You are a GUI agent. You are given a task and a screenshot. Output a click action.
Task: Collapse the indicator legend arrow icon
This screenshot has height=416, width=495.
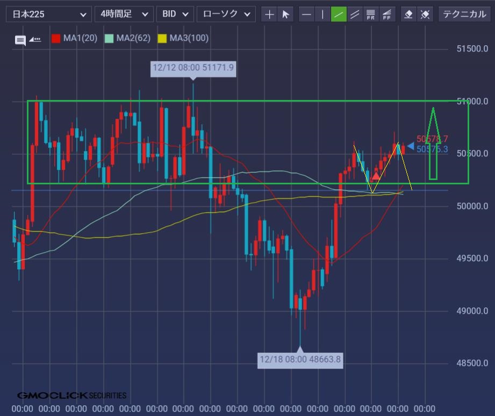tap(35, 39)
